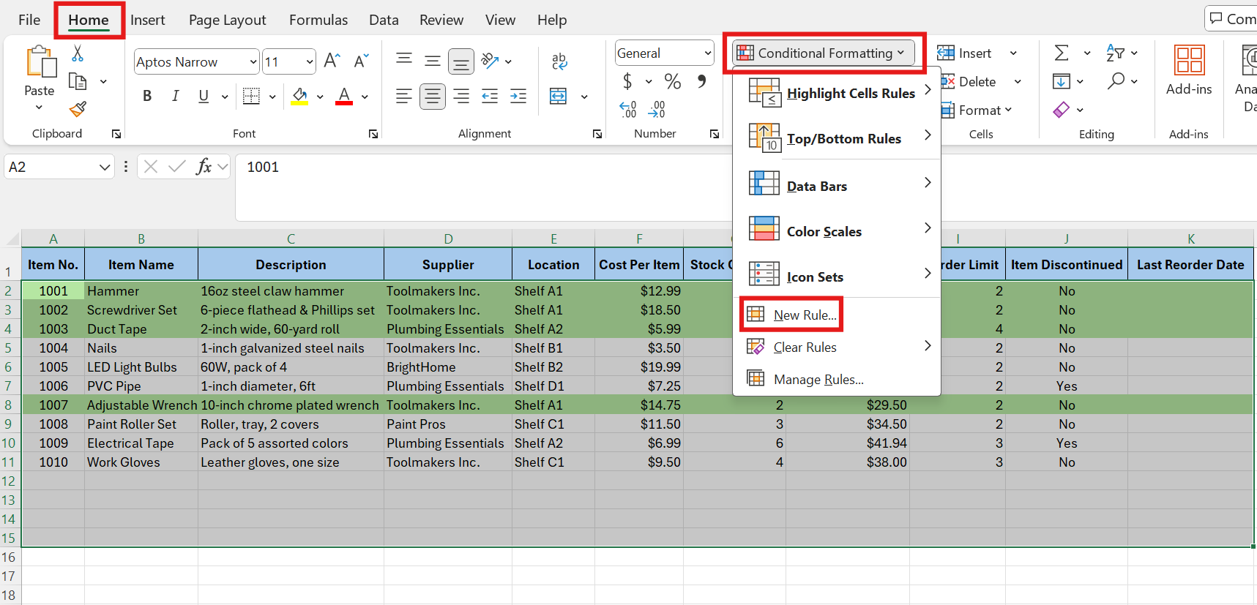Open Manage Rules option

818,380
